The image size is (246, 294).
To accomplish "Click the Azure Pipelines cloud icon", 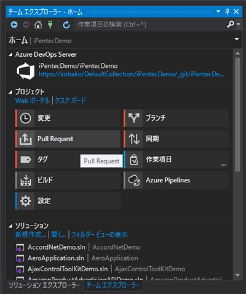I will (x=134, y=181).
